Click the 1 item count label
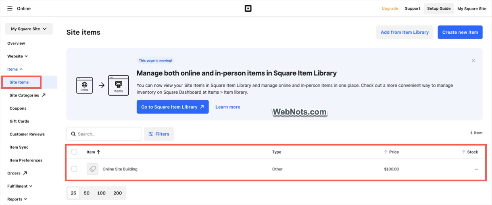The image size is (492, 205). tap(476, 133)
